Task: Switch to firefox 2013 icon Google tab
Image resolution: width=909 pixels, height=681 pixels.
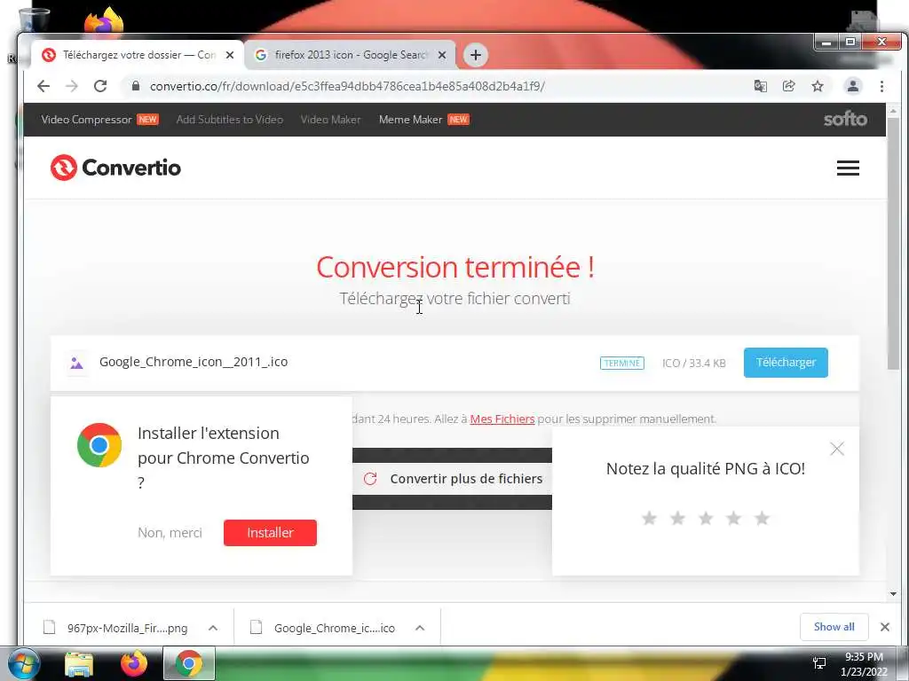Action: pos(350,55)
